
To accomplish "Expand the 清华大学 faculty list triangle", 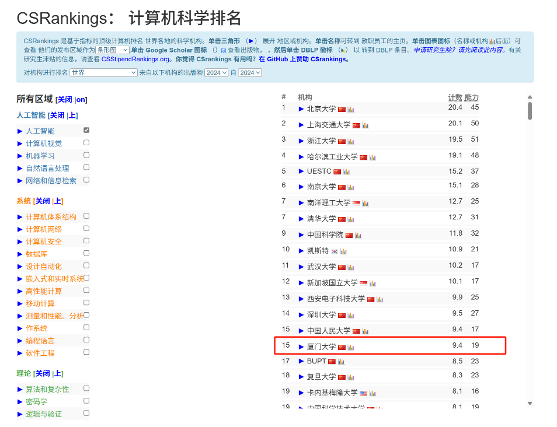I will [x=301, y=219].
